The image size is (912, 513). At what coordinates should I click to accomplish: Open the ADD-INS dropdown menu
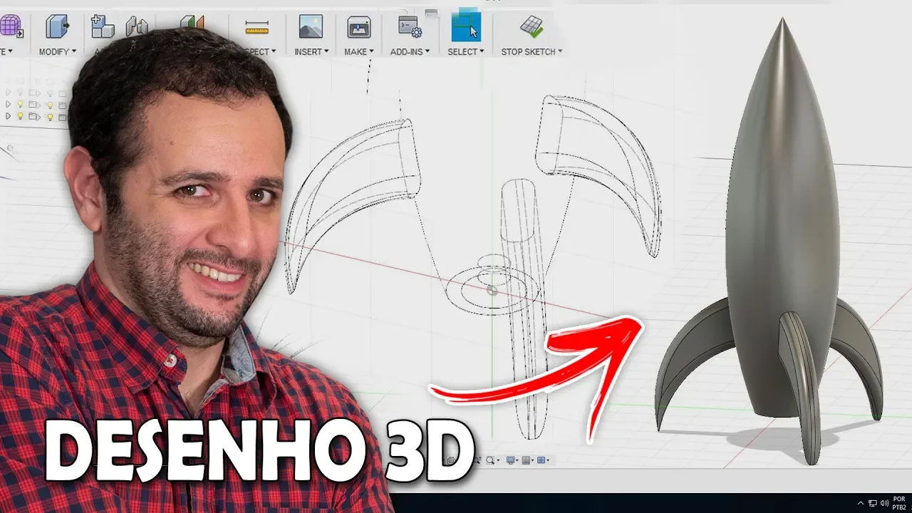[x=410, y=52]
